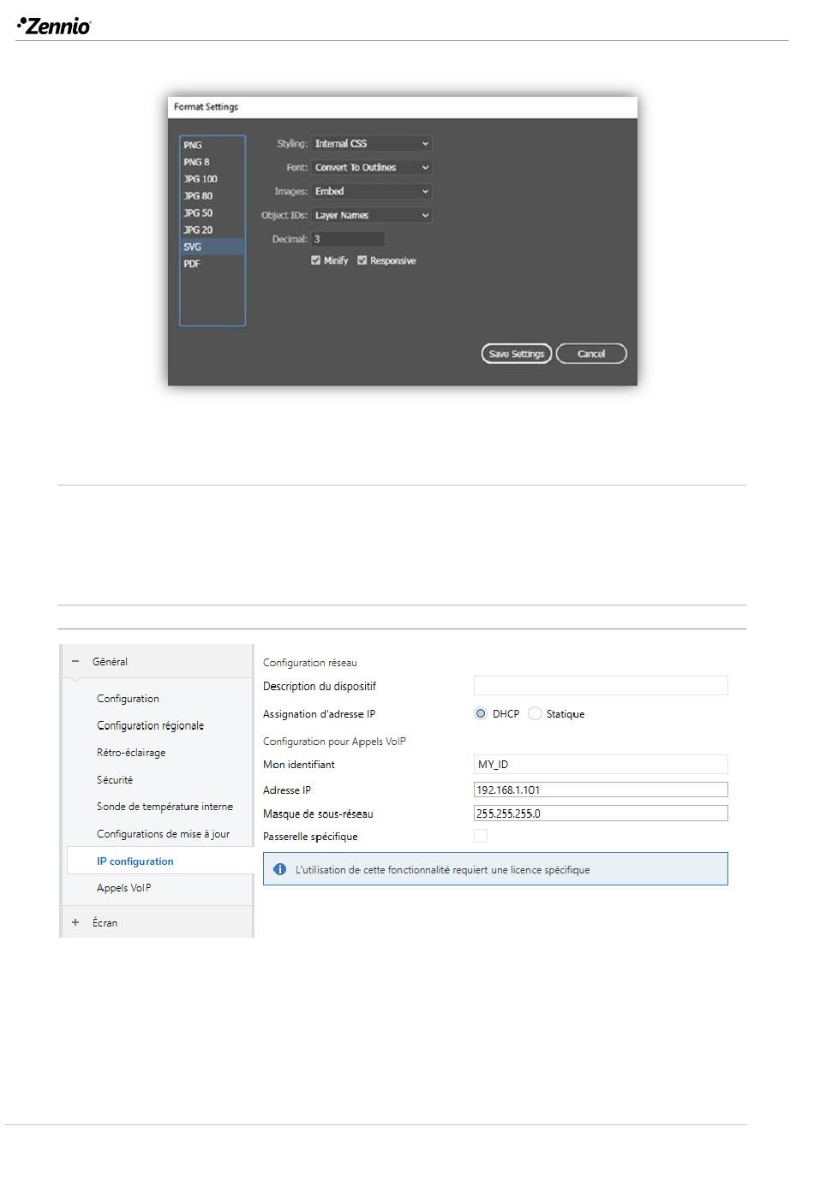Open the Sécurité tab
Viewport: 814px width, 1180px height.
[x=115, y=780]
